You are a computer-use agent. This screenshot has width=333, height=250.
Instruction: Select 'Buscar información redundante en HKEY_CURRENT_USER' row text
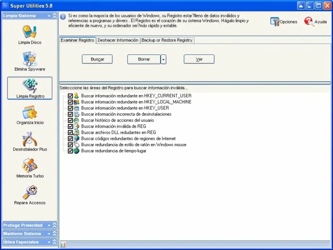137,96
